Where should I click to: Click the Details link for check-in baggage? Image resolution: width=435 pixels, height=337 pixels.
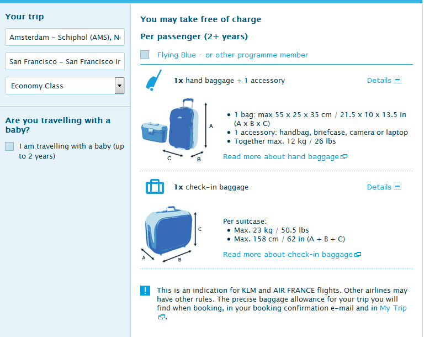[379, 187]
